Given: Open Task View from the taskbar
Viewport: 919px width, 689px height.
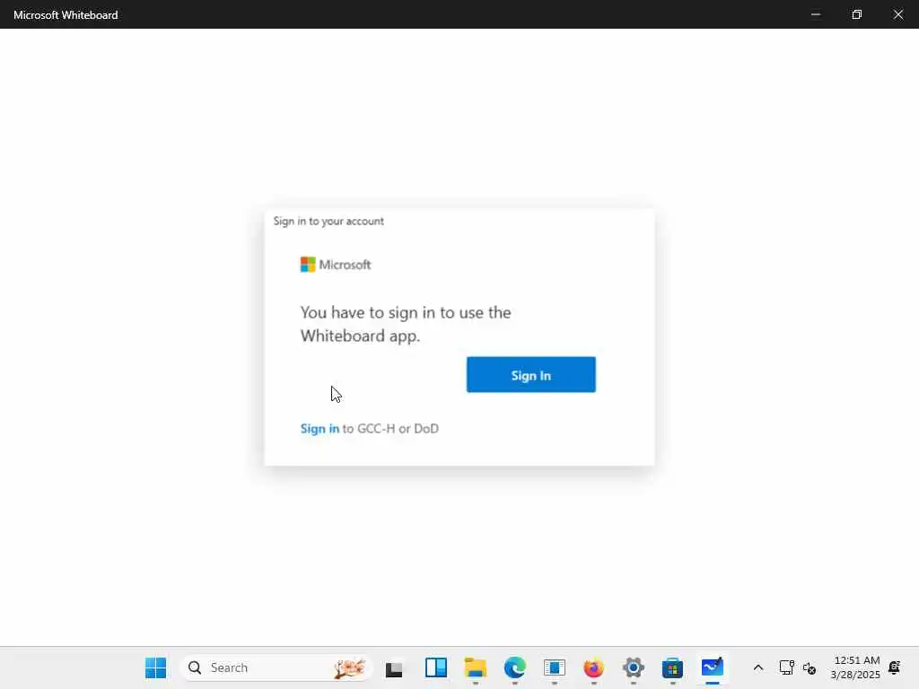Looking at the screenshot, I should point(394,668).
